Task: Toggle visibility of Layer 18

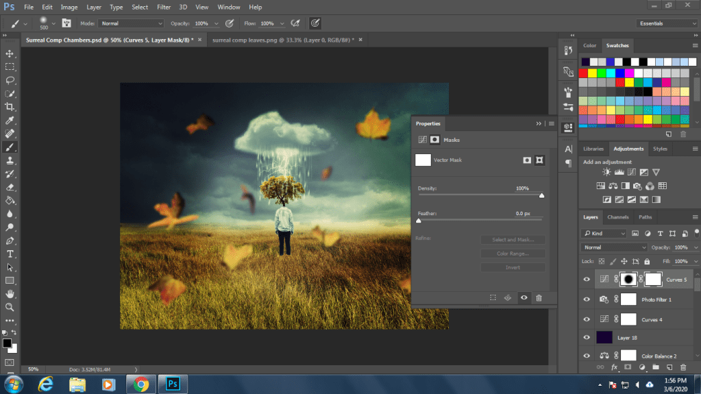Action: click(x=587, y=337)
